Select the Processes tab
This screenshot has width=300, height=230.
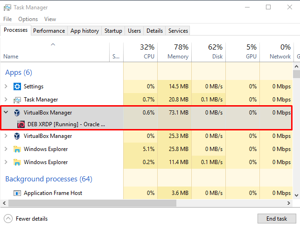click(x=16, y=30)
